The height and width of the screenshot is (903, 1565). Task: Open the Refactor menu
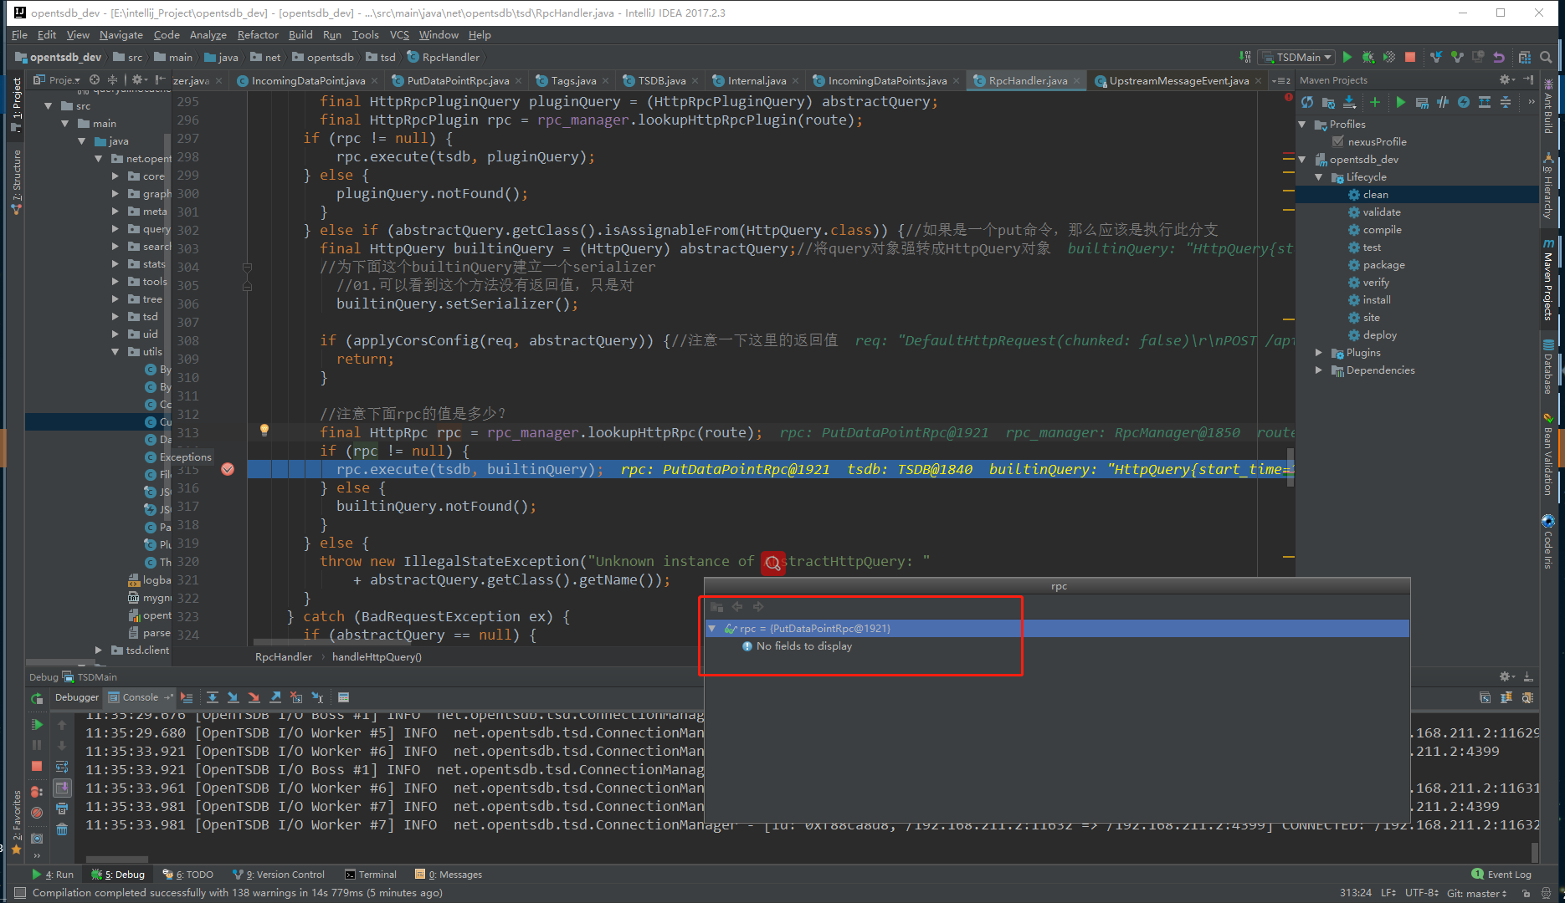[257, 34]
